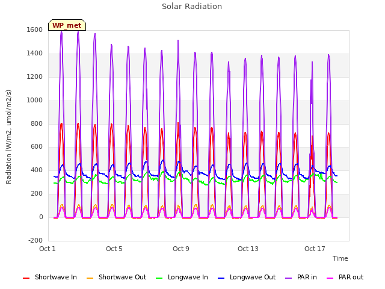Screen dimensions: 385x289
Task: Click the Oct 9 x-axis label
Action: point(181,249)
